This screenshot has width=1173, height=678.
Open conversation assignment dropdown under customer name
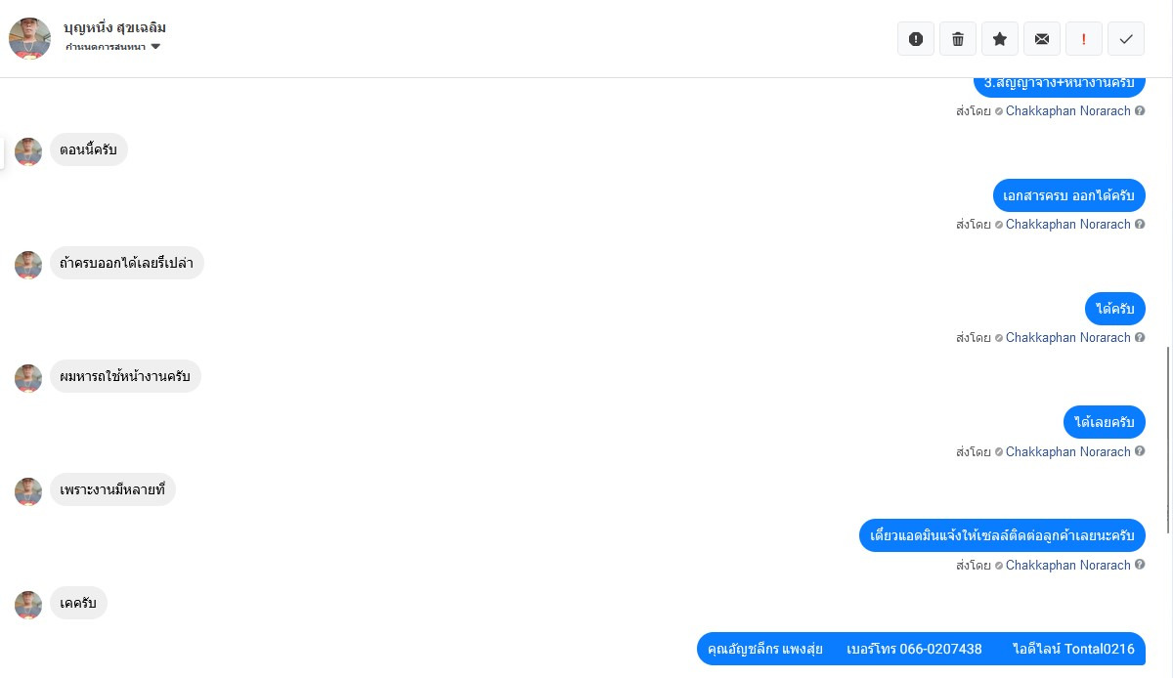pyautogui.click(x=113, y=47)
